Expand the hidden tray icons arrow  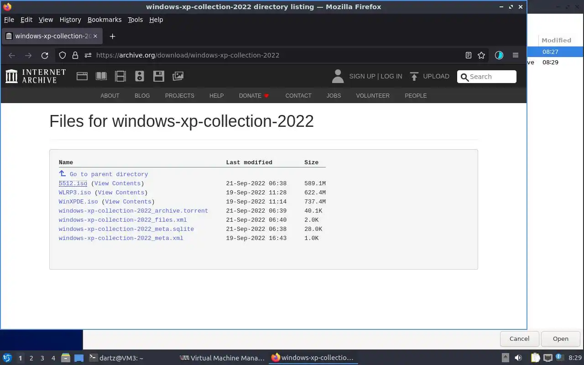(505, 358)
